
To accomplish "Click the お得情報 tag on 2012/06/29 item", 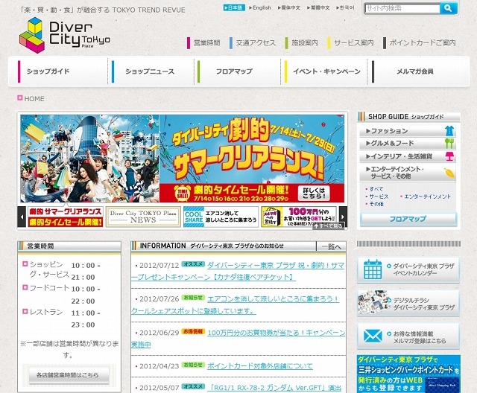I will (x=193, y=331).
